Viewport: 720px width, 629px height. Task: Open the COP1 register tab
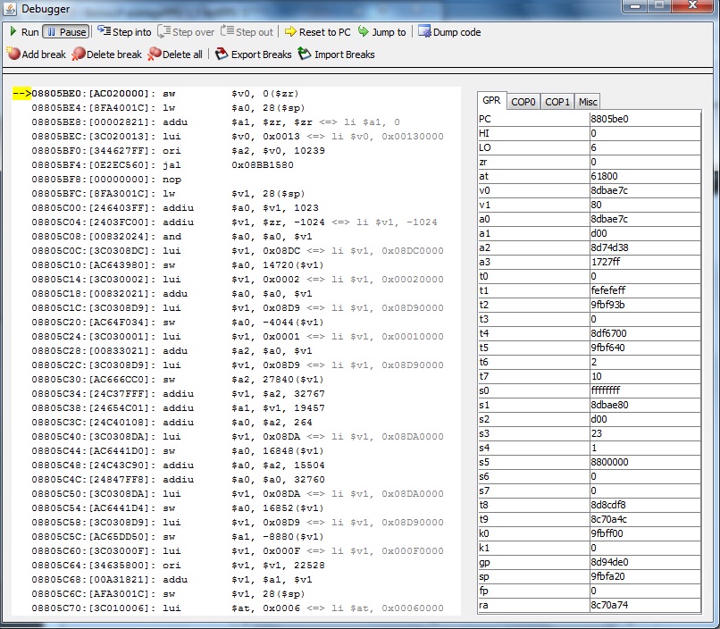point(557,102)
